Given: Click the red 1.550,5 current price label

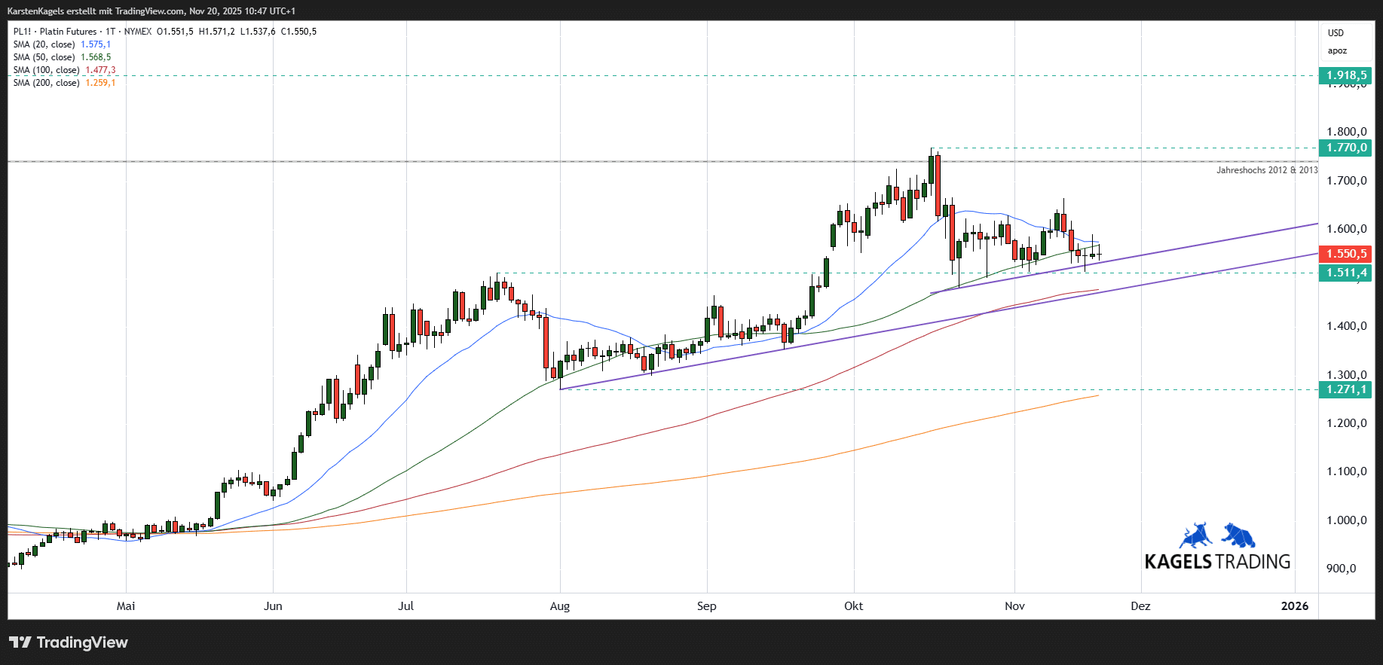Looking at the screenshot, I should click(1345, 254).
